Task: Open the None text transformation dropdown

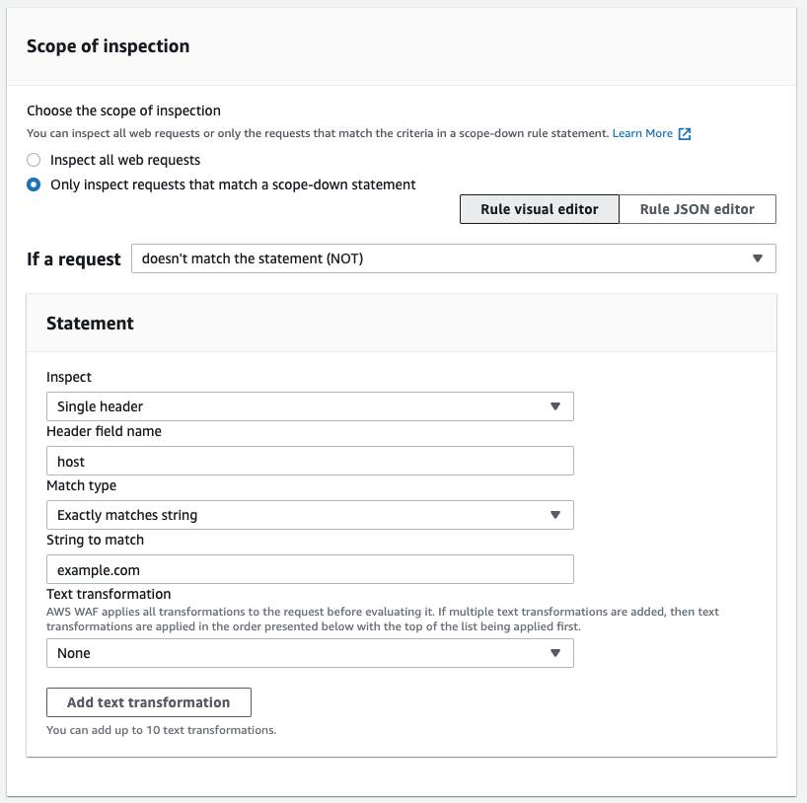Action: [310, 653]
